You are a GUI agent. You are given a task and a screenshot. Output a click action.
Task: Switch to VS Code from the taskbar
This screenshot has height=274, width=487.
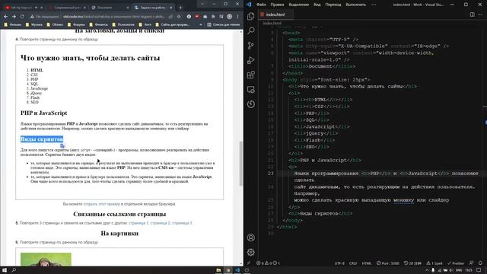pos(237,270)
